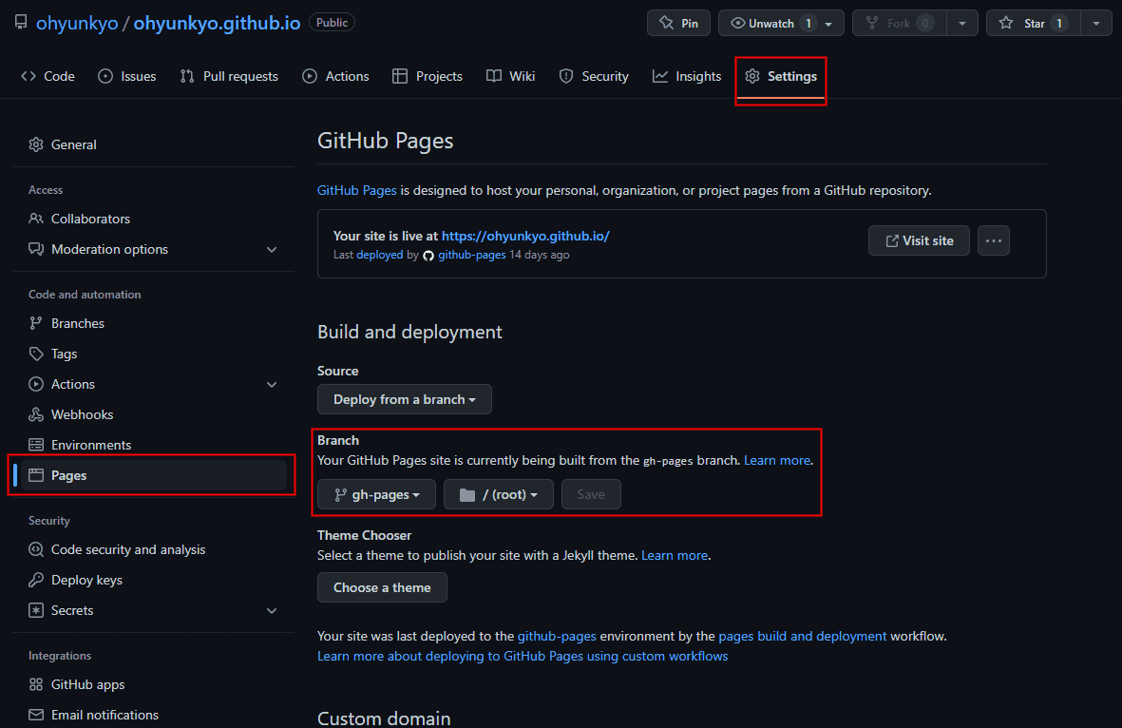This screenshot has height=728, width=1122.
Task: Click the Pin button
Action: click(678, 23)
